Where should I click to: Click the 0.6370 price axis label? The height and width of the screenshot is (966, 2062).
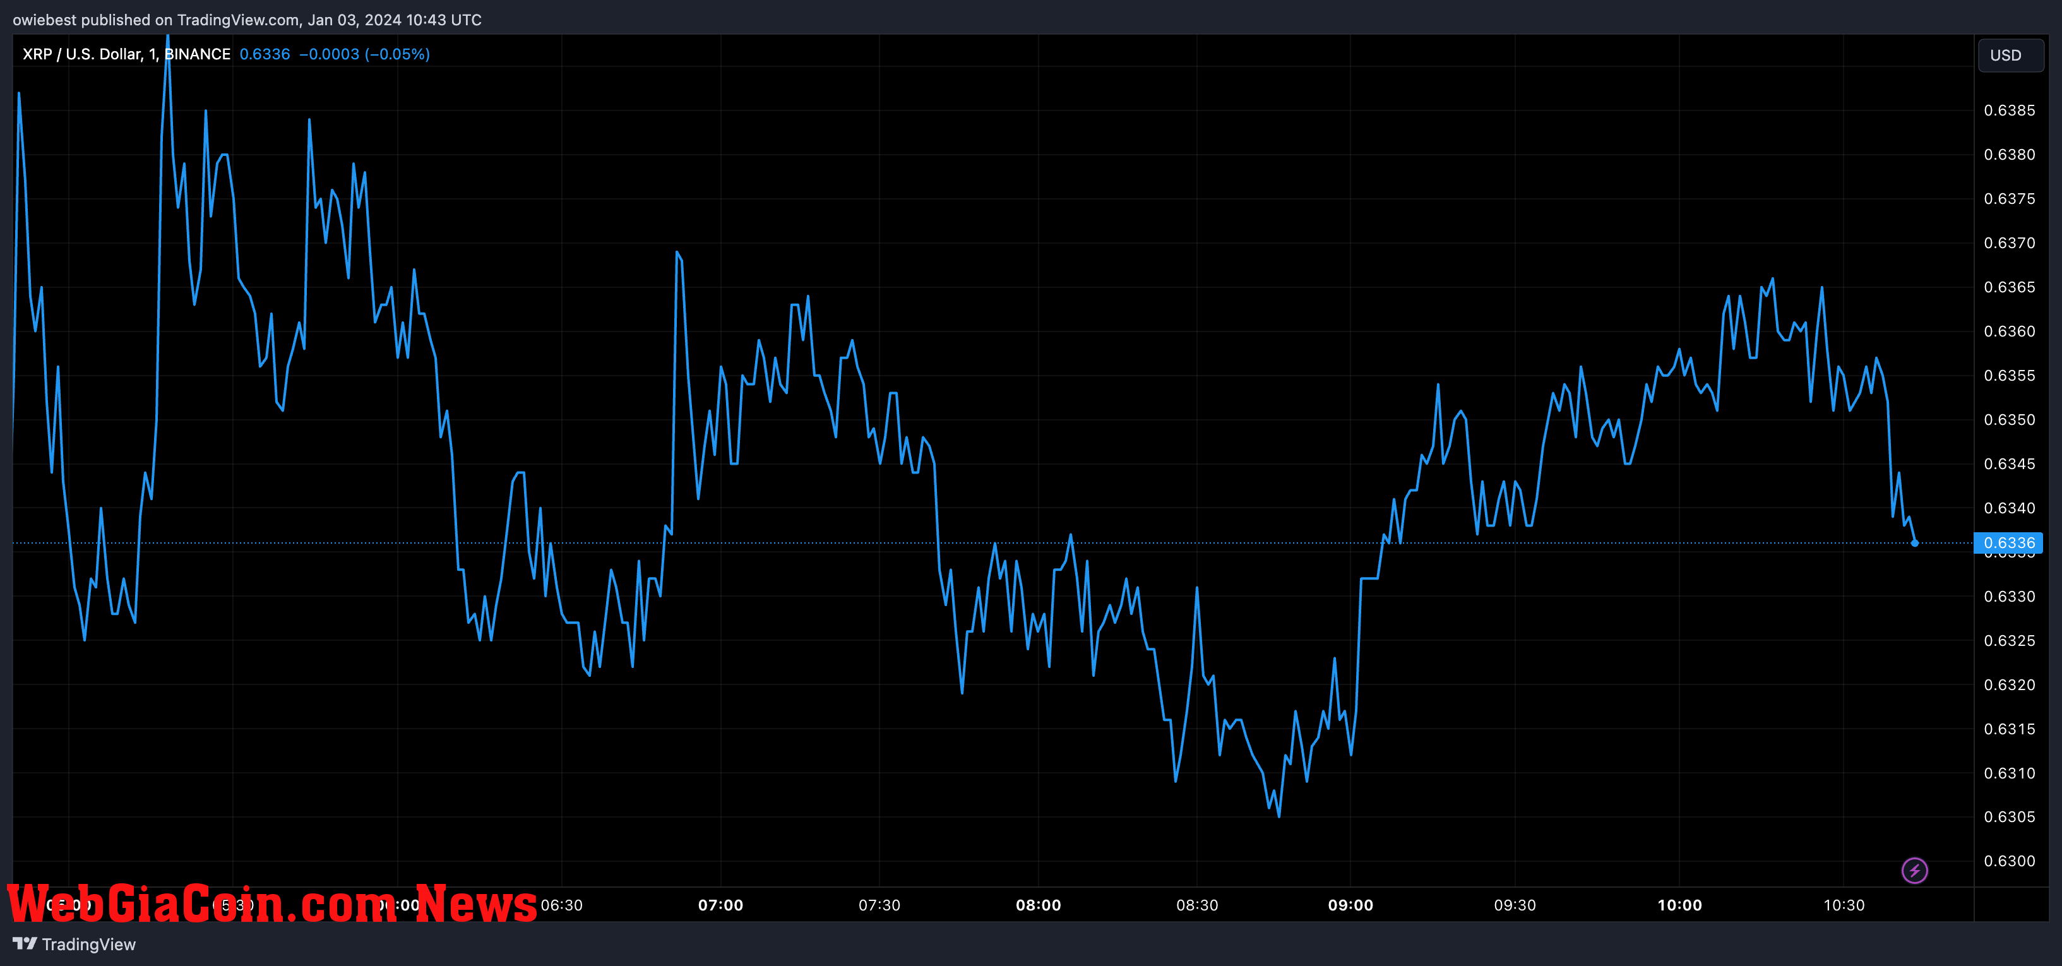pyautogui.click(x=2009, y=242)
